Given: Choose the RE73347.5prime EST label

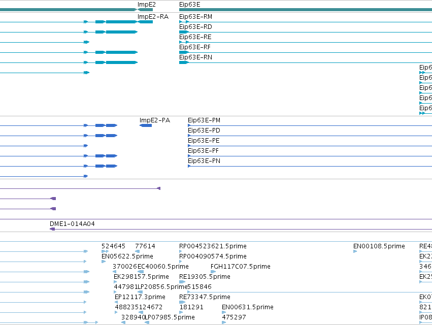Looking at the screenshot, I should 205,297.
